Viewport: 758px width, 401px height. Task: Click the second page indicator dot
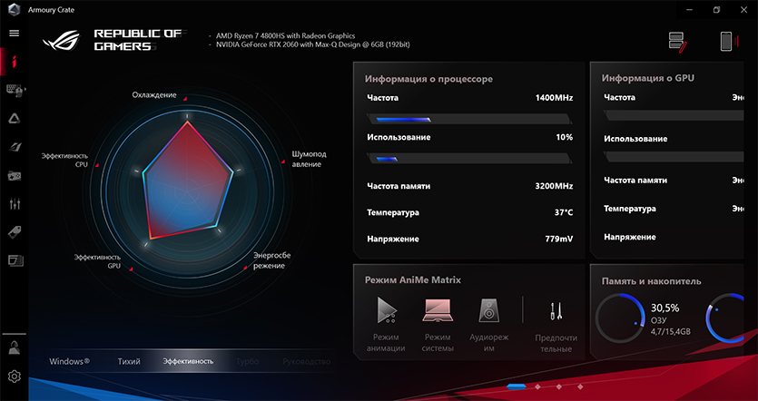tap(538, 386)
